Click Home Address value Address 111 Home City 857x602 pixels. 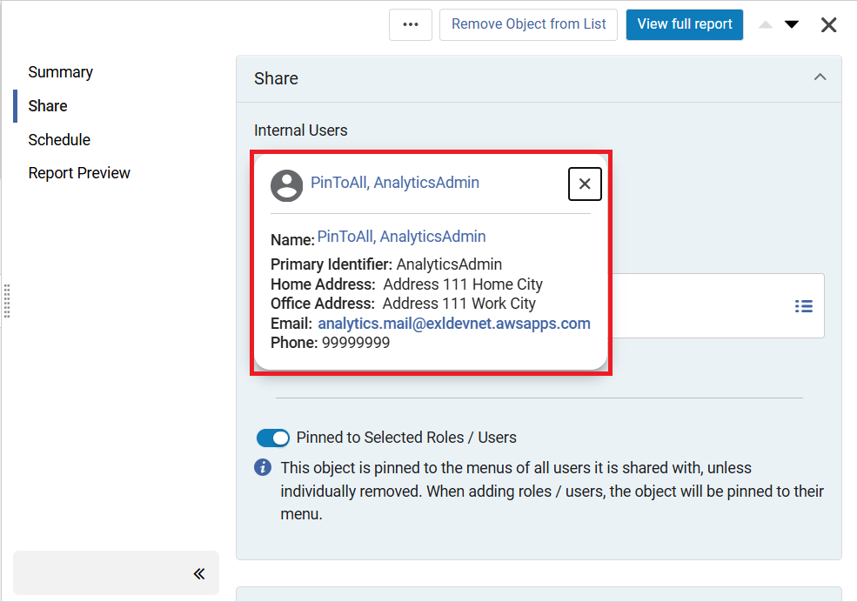(463, 284)
